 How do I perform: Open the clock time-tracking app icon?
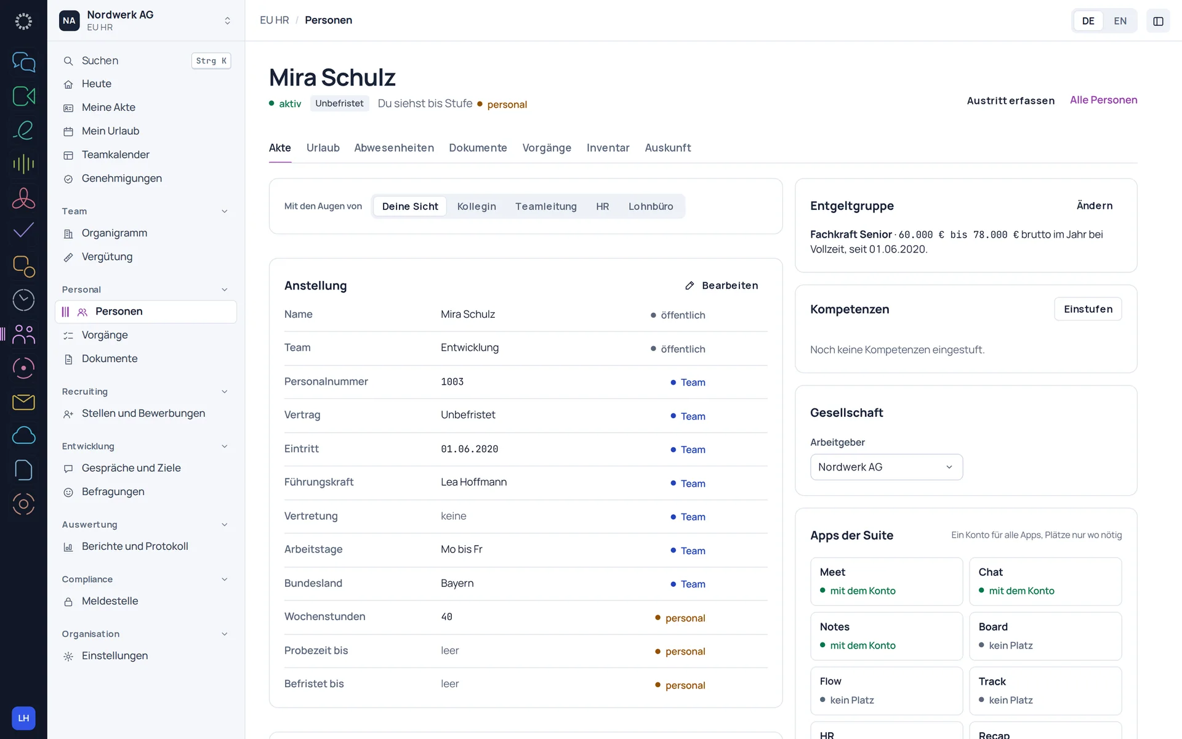coord(23,300)
